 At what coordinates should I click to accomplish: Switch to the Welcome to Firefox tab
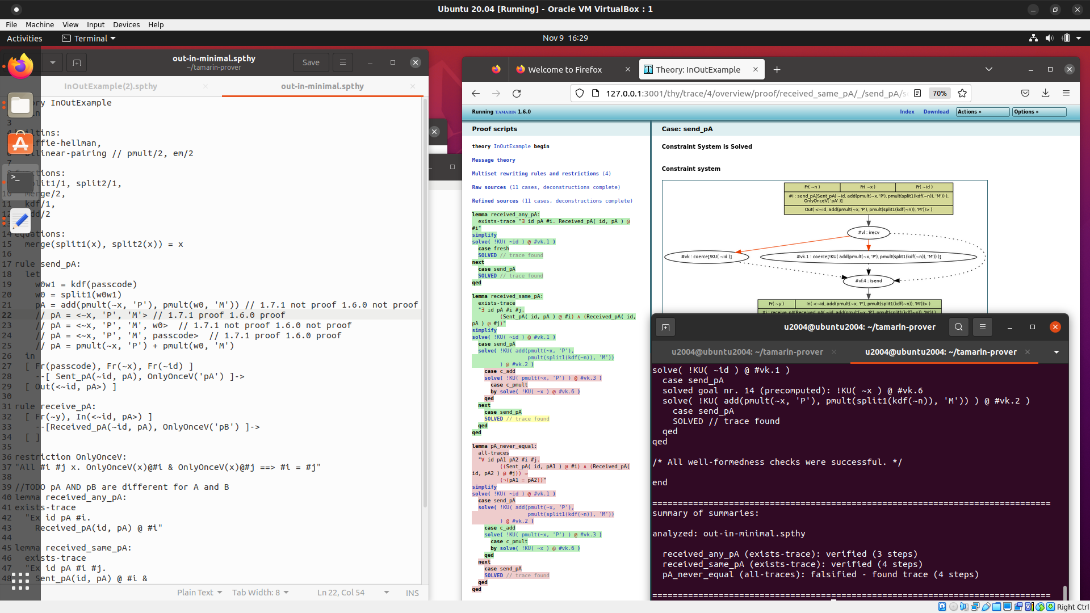pyautogui.click(x=566, y=69)
